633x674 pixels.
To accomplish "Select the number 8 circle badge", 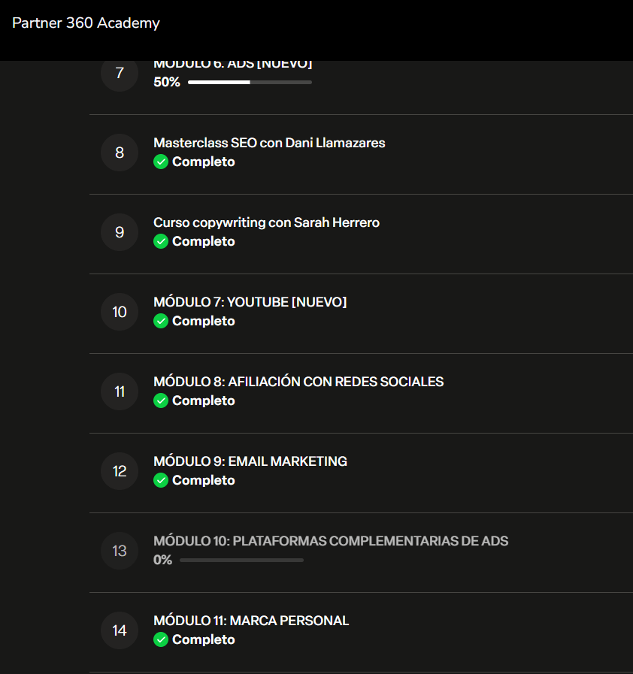I will (120, 153).
